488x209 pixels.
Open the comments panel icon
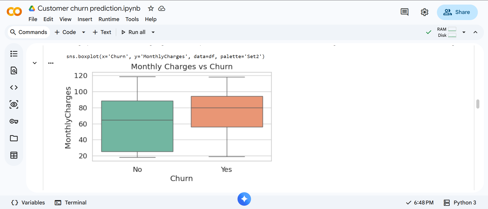pyautogui.click(x=404, y=12)
